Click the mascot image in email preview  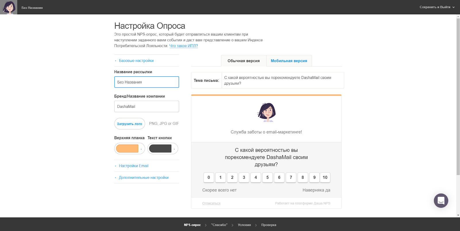coord(267,112)
